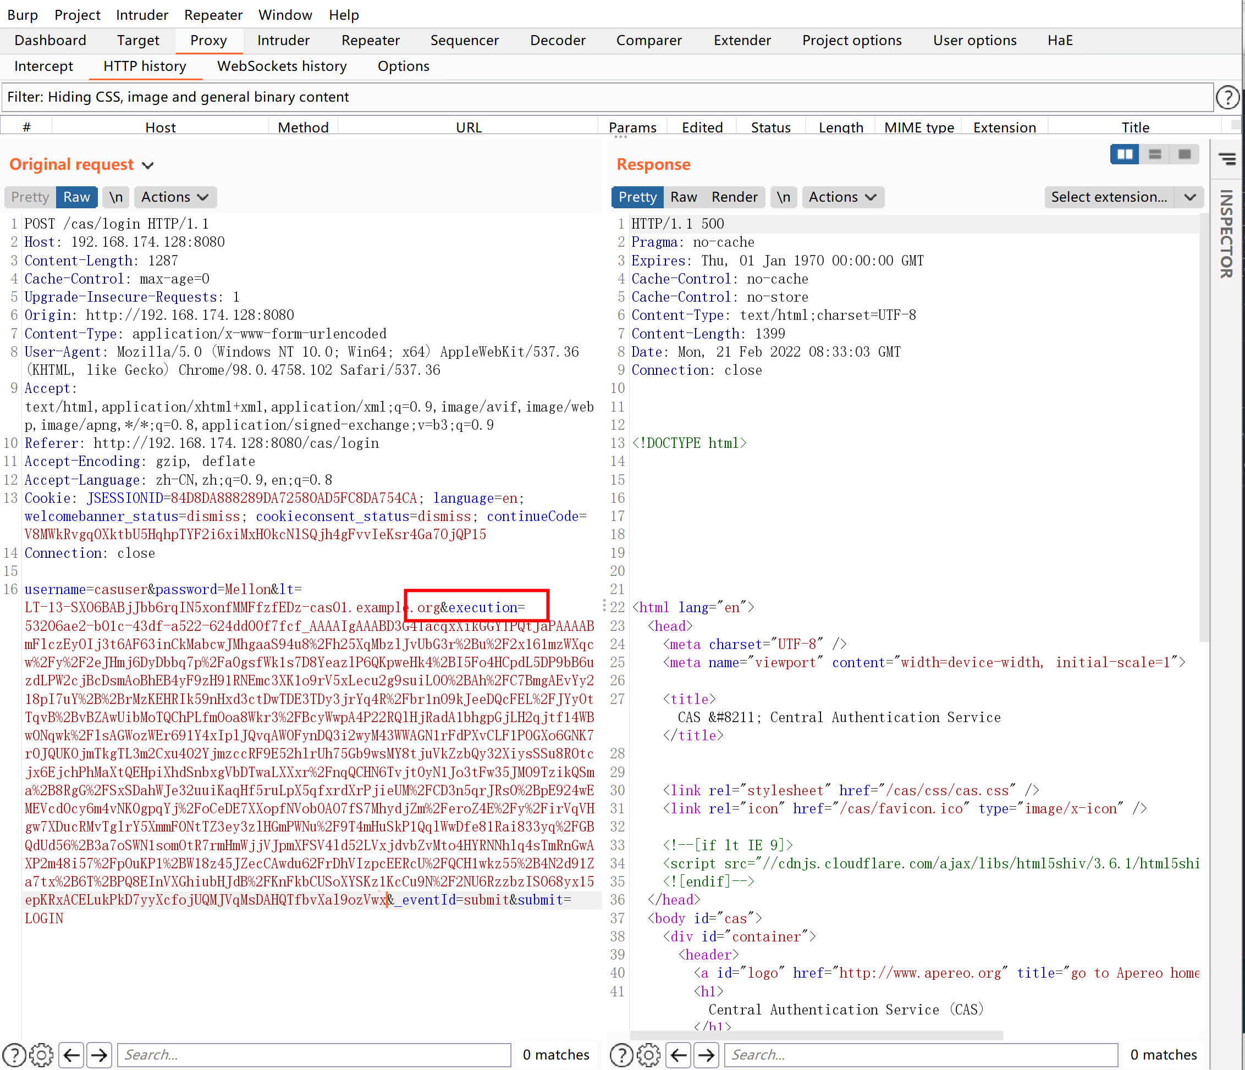Viewport: 1245px width, 1070px height.
Task: Switch request view to Pretty
Action: point(30,197)
